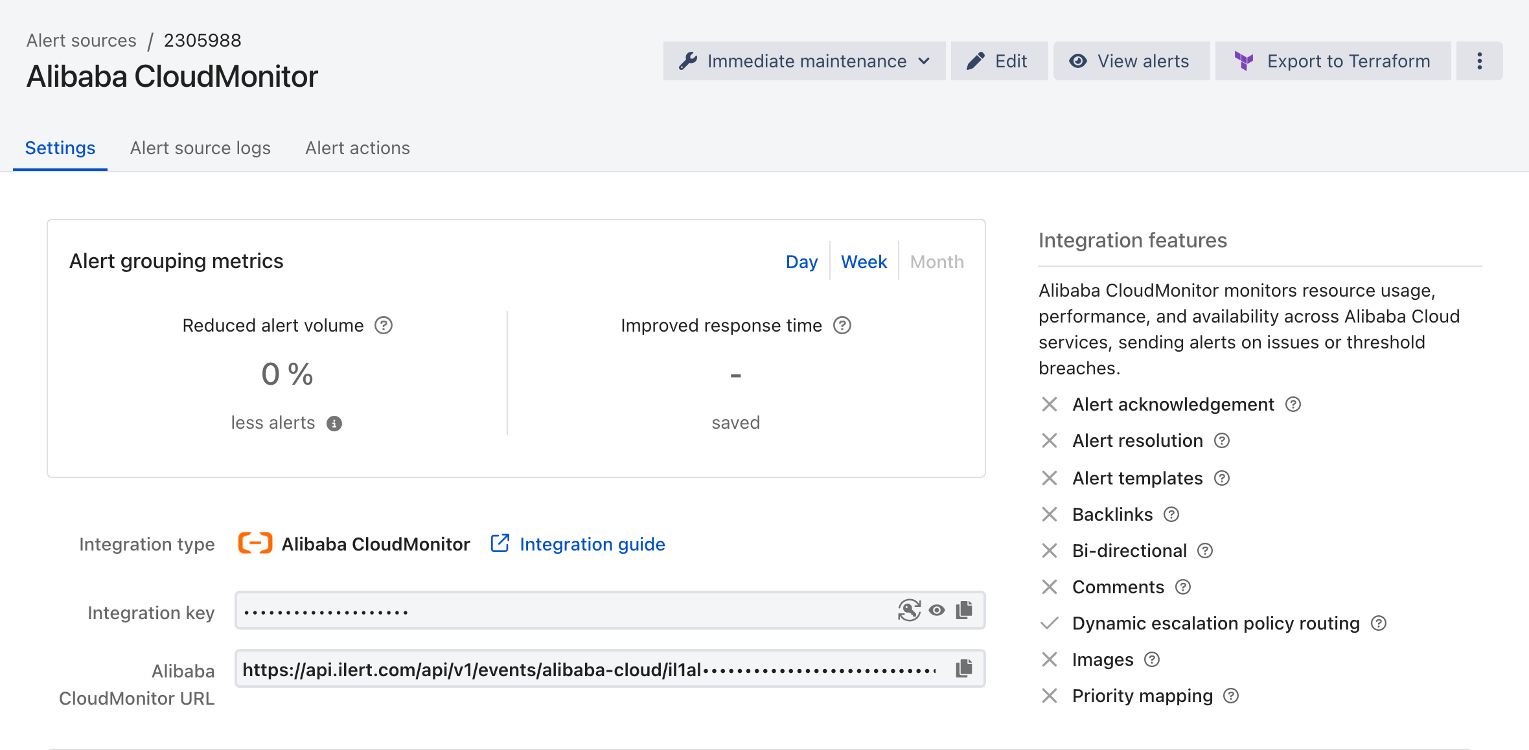The width and height of the screenshot is (1529, 750).
Task: Click help icon for Dynamic escalation policy routing
Action: (x=1379, y=624)
